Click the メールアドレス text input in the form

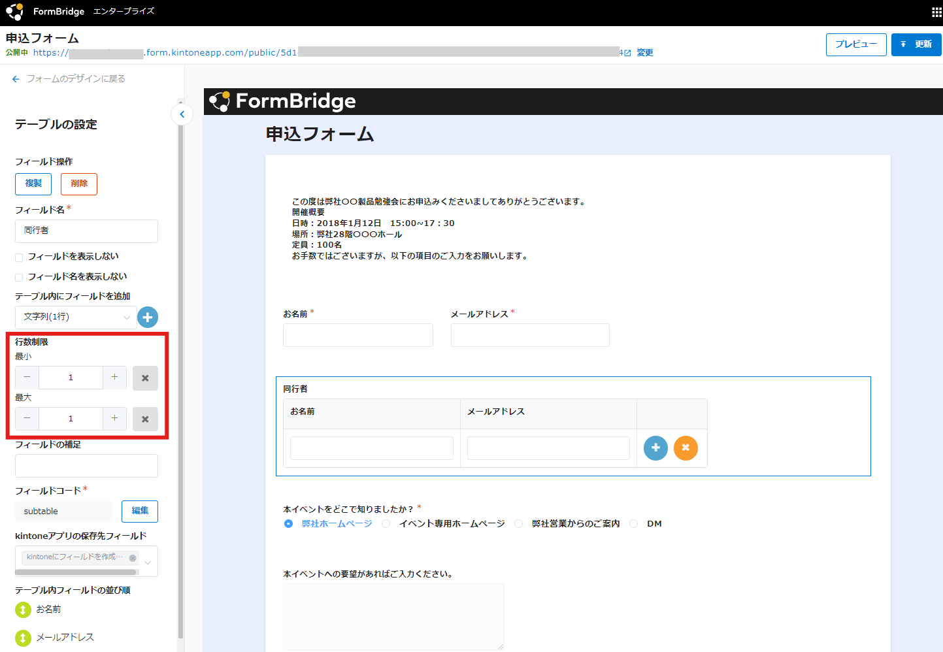coord(530,335)
